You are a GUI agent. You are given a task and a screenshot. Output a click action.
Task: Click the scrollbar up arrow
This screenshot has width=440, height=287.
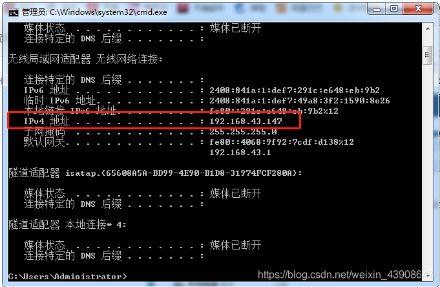pos(427,28)
